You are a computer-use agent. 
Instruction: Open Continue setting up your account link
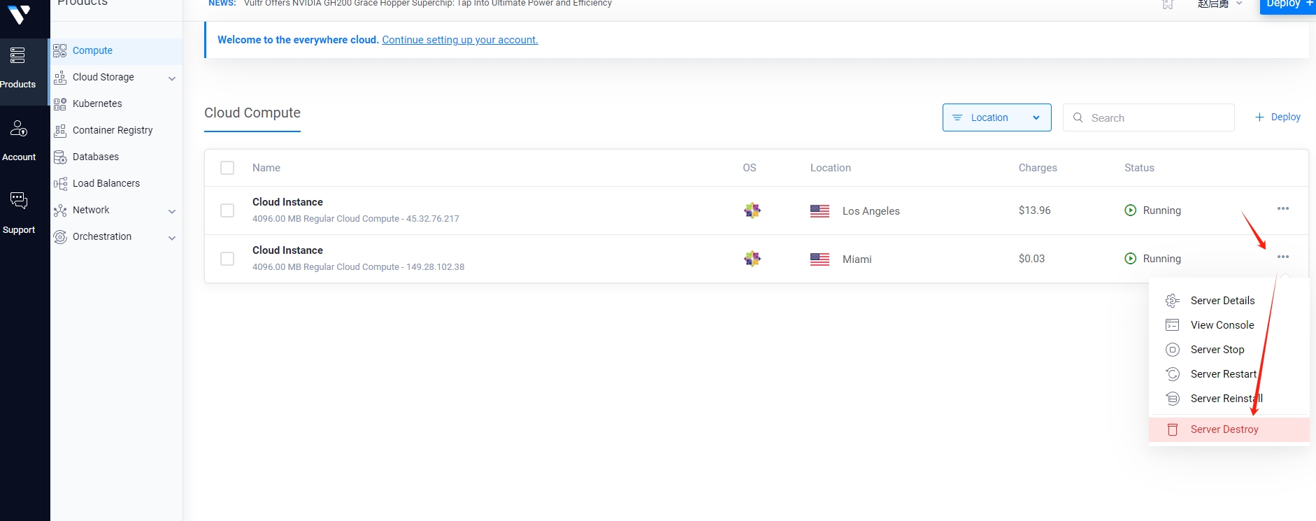[460, 40]
